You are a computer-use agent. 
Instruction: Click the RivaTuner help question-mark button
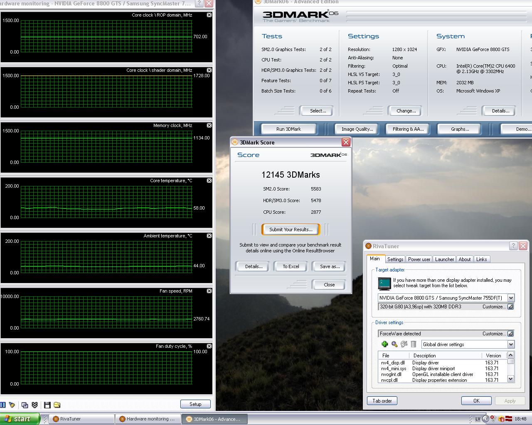click(x=513, y=246)
